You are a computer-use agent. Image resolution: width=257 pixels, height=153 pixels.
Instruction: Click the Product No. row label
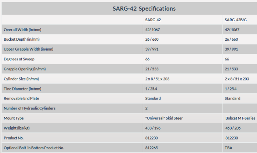tap(15, 138)
